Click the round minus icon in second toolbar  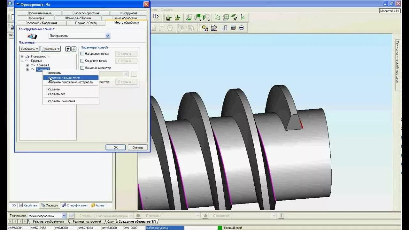click(x=242, y=28)
